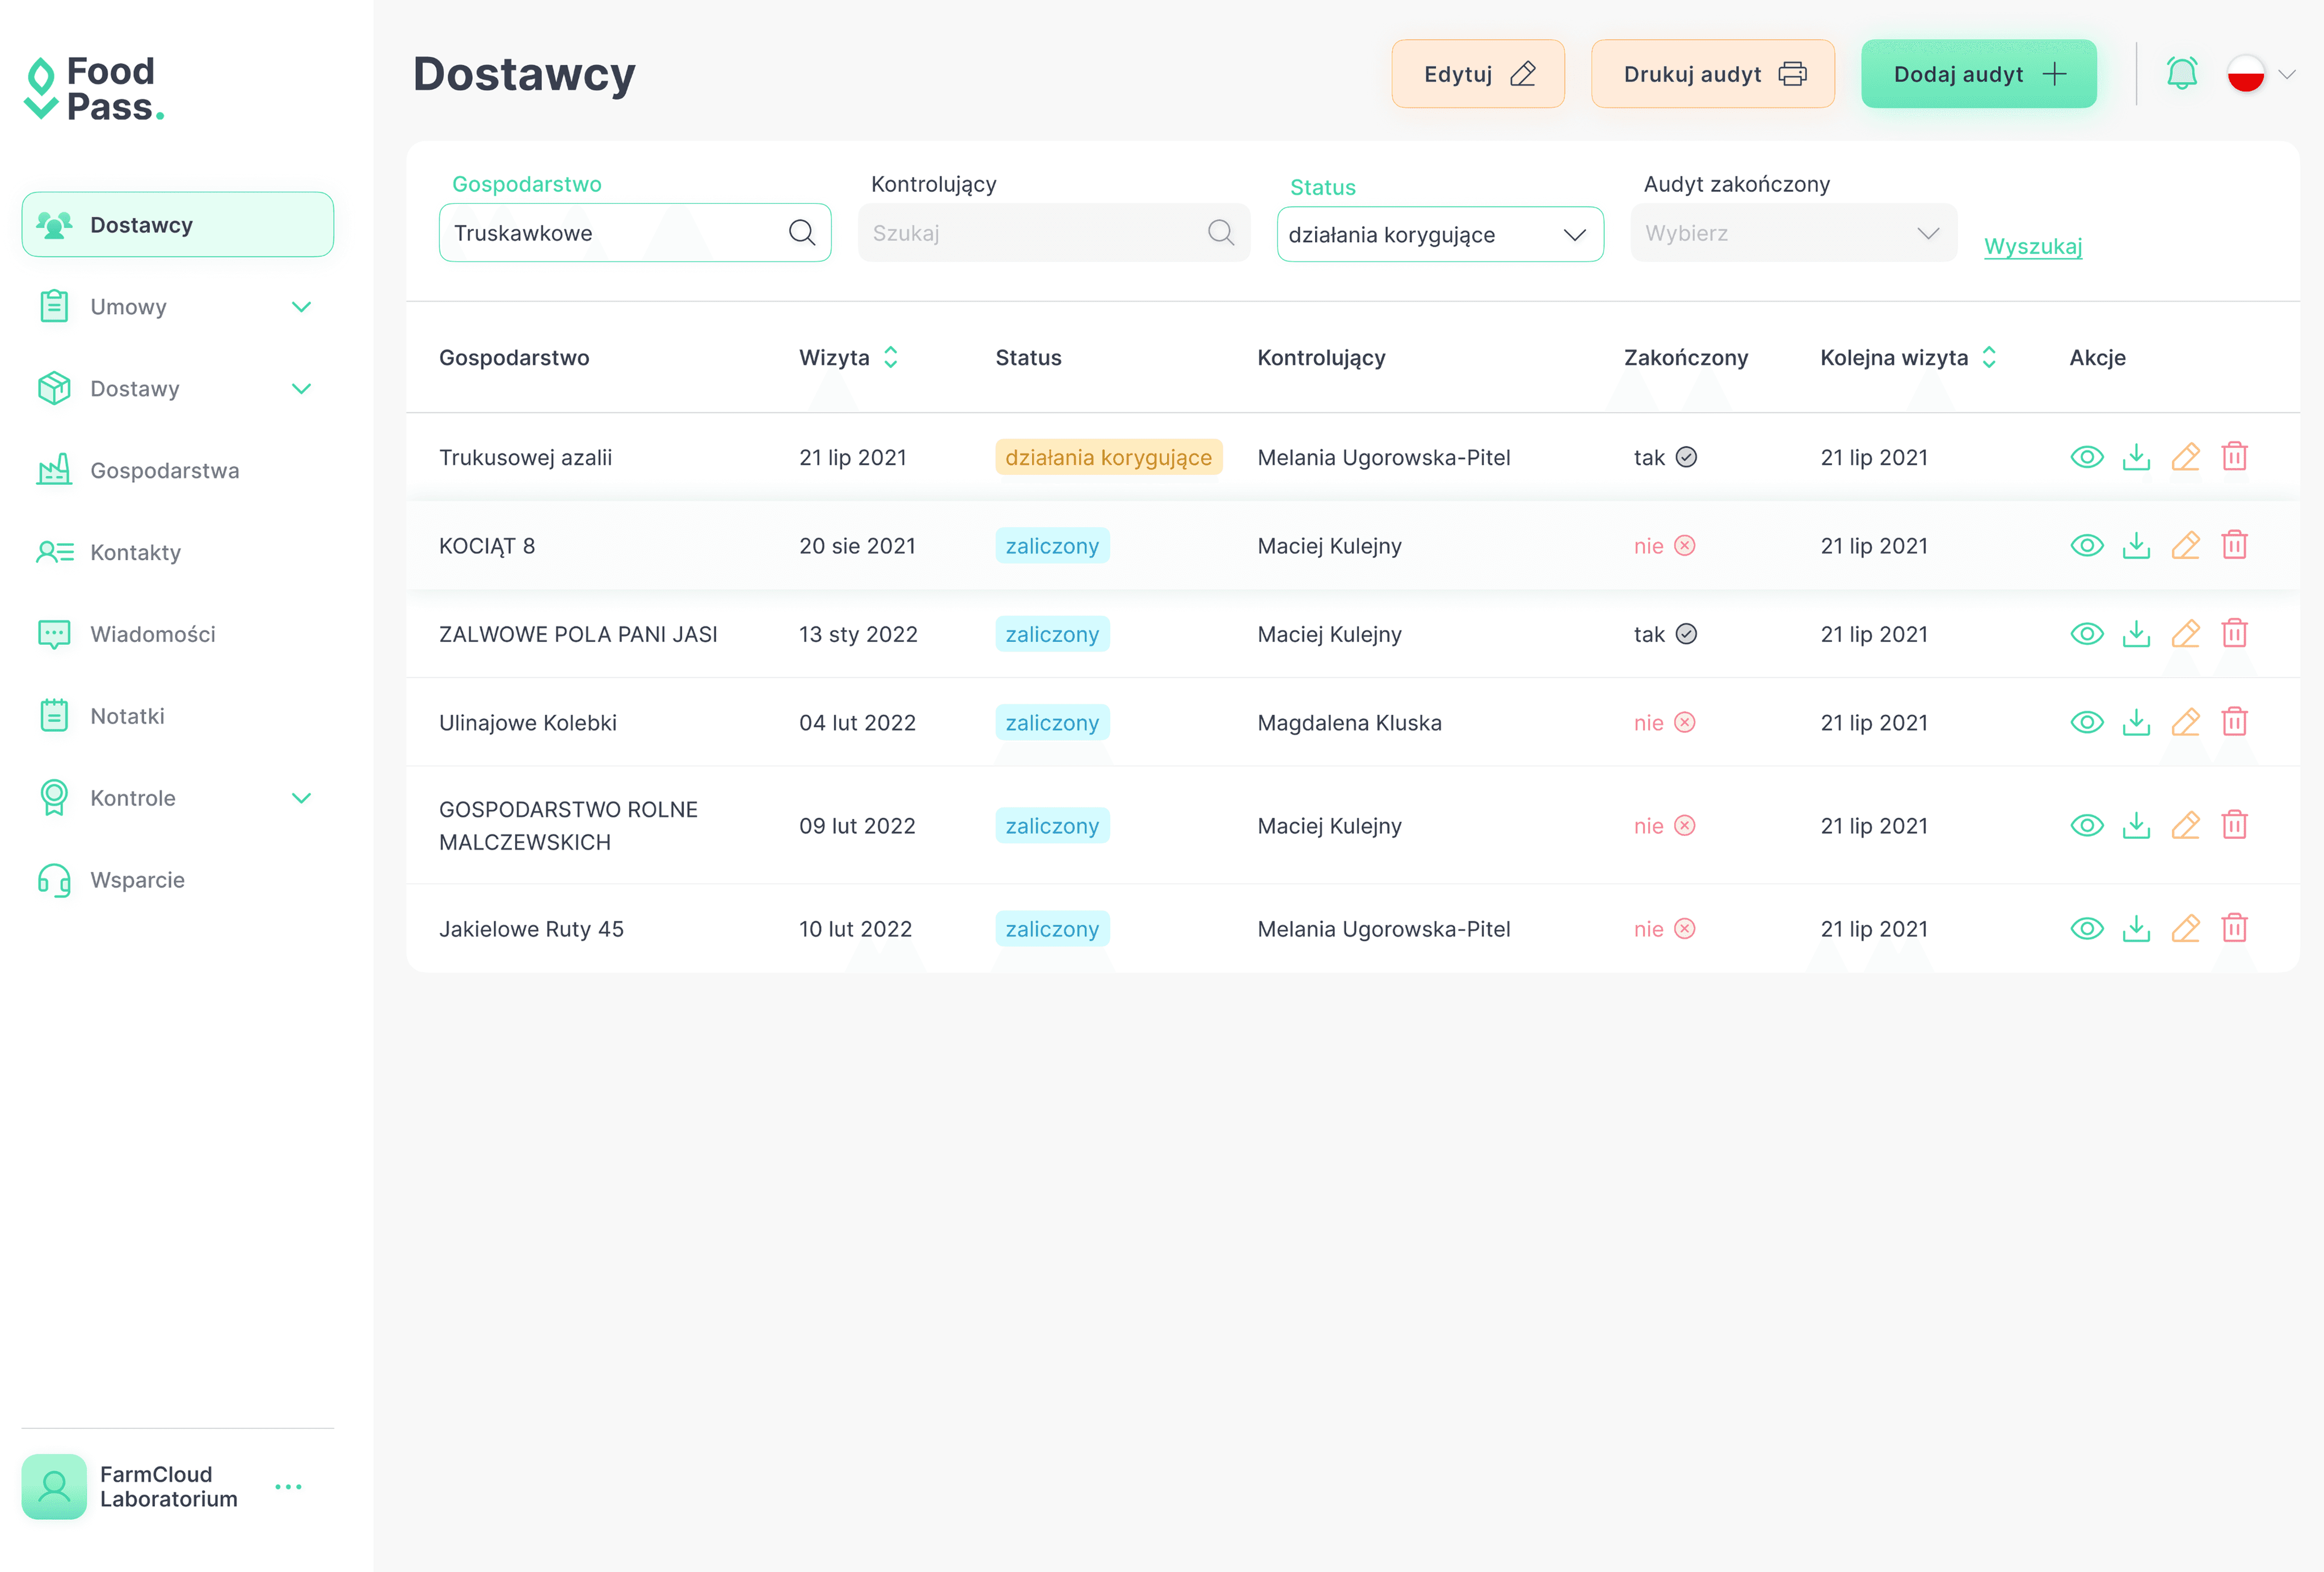Open the Audyt zakończony dropdown

point(1793,233)
